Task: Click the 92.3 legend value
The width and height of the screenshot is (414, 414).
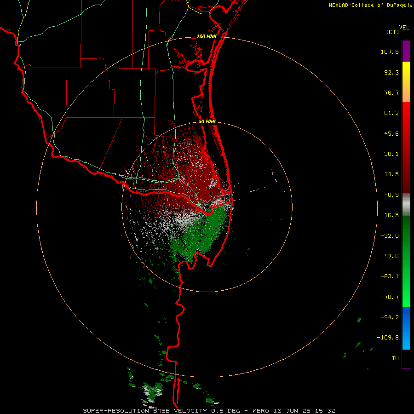Action: coord(391,72)
